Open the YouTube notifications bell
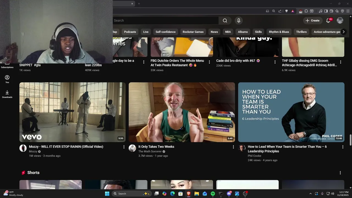The width and height of the screenshot is (352, 198). click(328, 21)
